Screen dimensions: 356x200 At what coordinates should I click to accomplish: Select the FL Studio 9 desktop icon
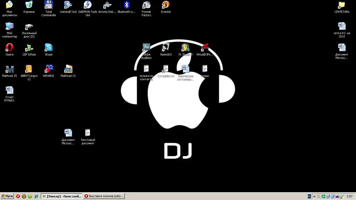pyautogui.click(x=185, y=48)
